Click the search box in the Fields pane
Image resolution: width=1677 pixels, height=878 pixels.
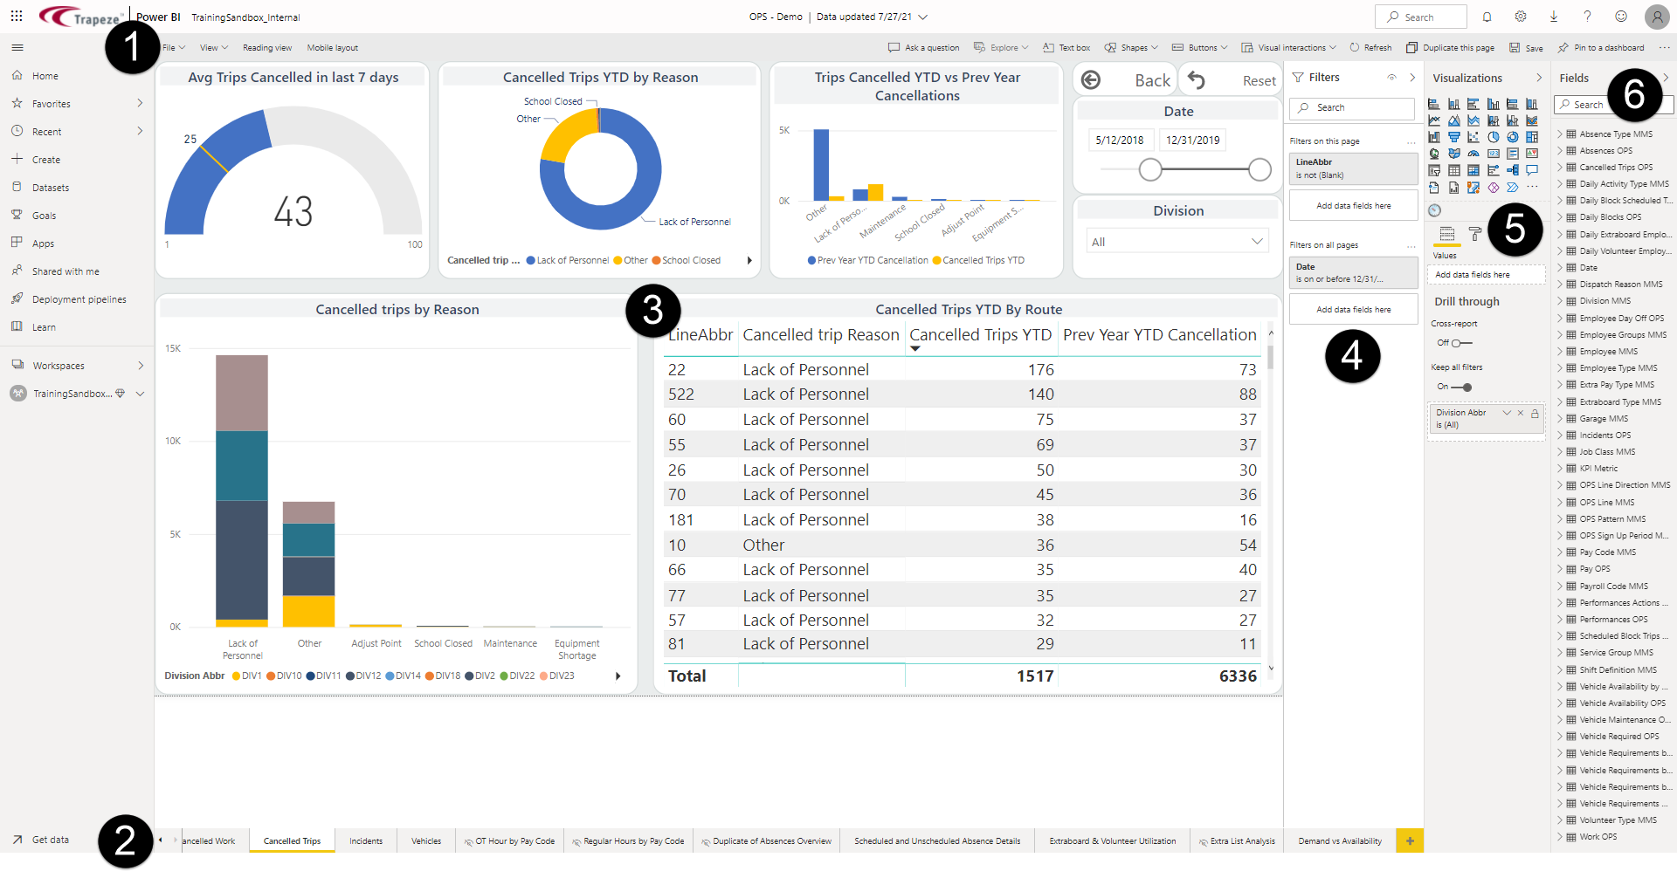click(1607, 105)
